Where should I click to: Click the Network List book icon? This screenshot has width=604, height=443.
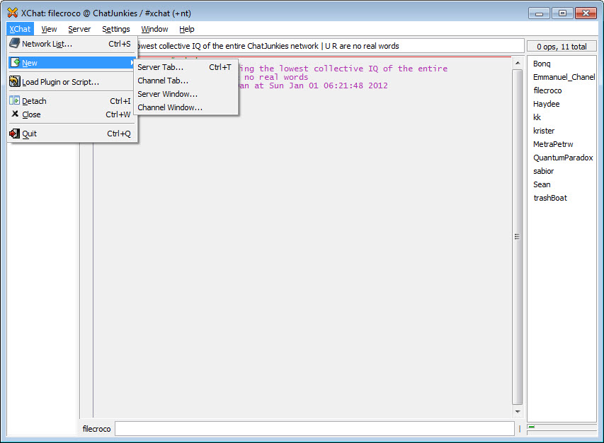[15, 43]
